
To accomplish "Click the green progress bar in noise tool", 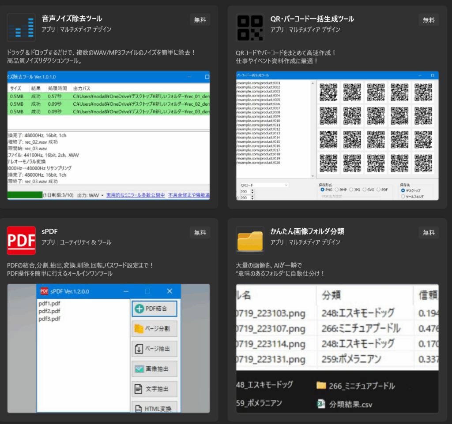I will tap(25, 195).
